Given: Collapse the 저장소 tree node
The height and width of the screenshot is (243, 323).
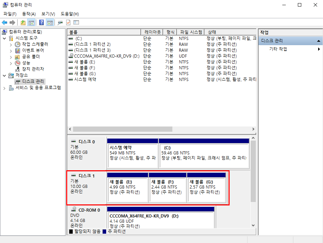Looking at the screenshot, I should pyautogui.click(x=4, y=75).
